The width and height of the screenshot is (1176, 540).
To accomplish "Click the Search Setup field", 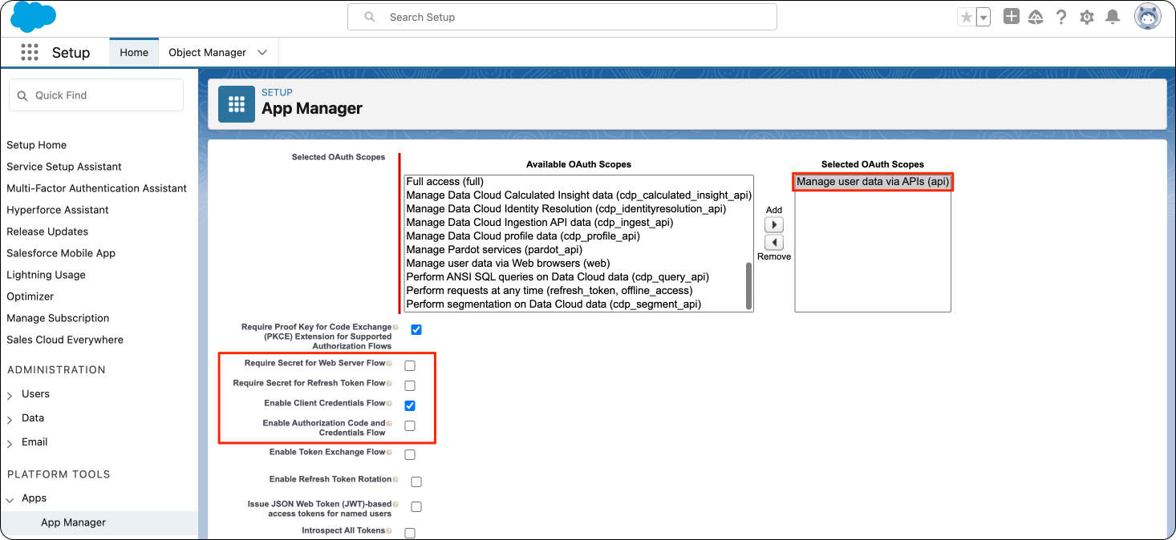I will click(562, 17).
